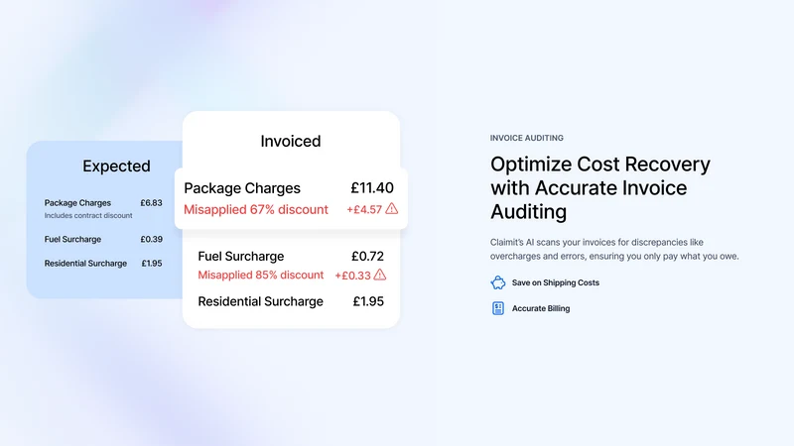This screenshot has width=794, height=446.
Task: Click 'Includes contract discount' note
Action: (88, 215)
